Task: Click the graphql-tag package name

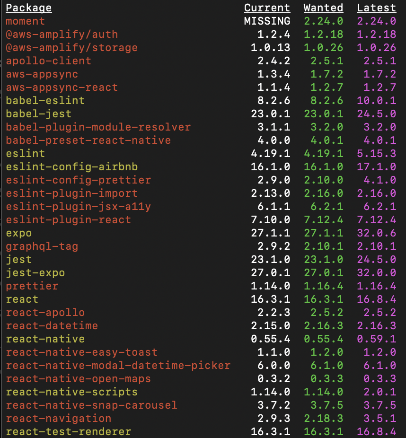Action: coord(42,246)
